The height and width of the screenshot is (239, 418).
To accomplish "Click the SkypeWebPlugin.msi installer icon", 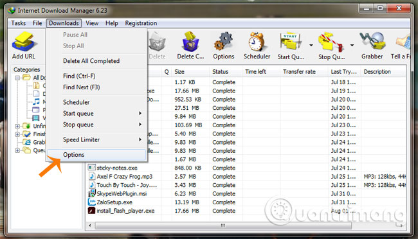I will pos(91,193).
